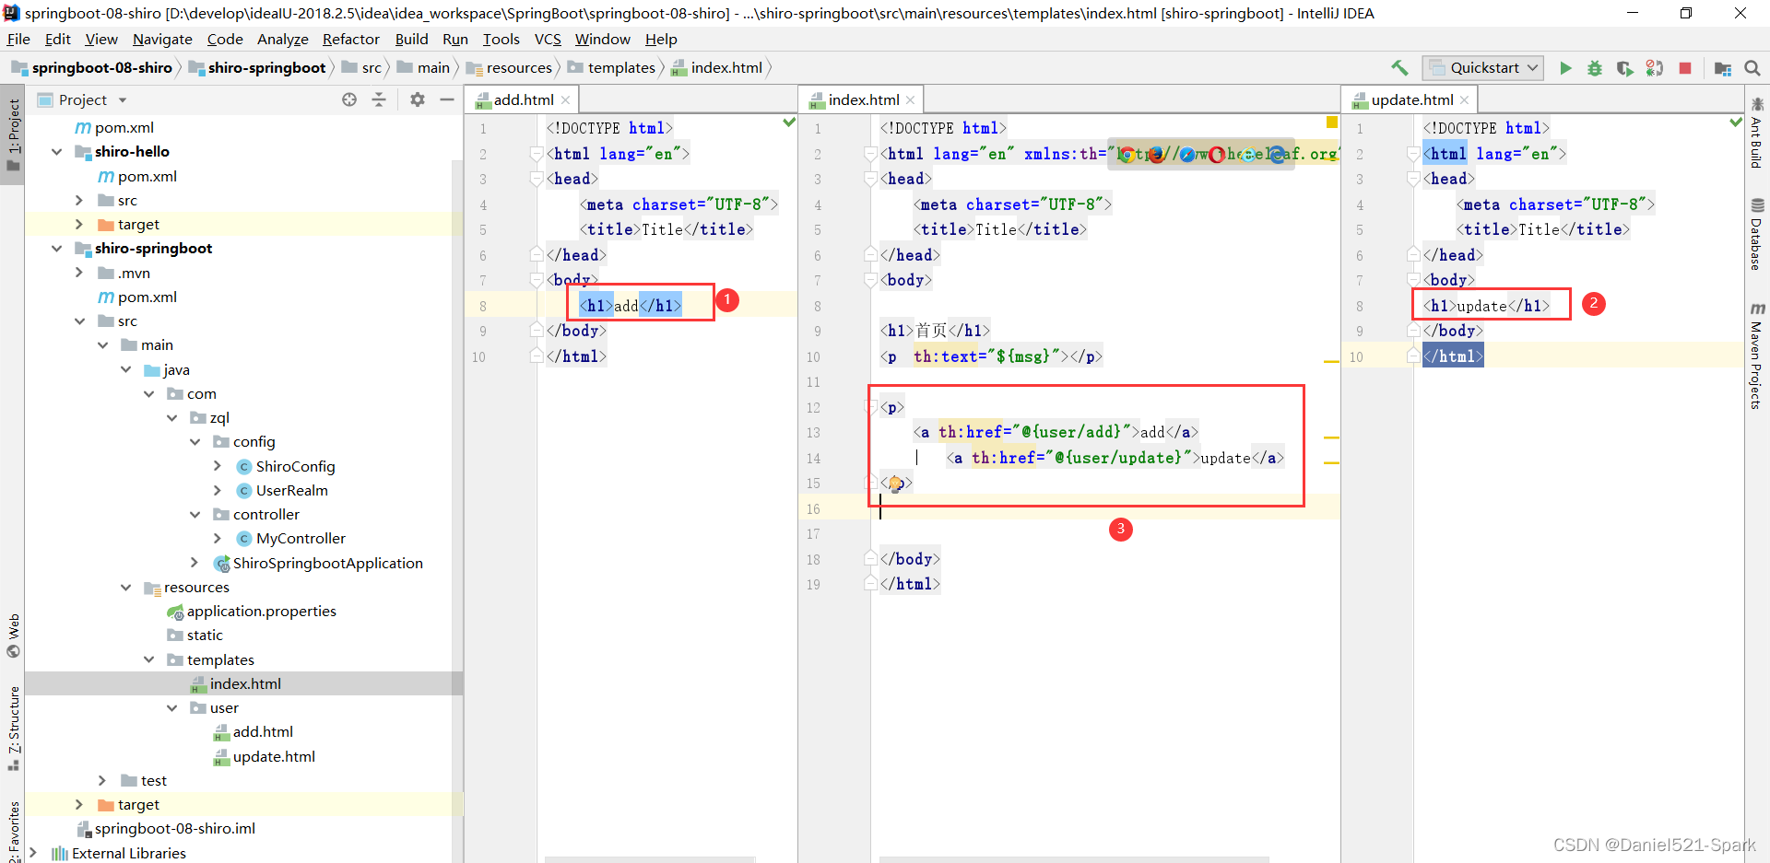Image resolution: width=1770 pixels, height=863 pixels.
Task: Close the index.html editor tab
Action: (x=911, y=99)
